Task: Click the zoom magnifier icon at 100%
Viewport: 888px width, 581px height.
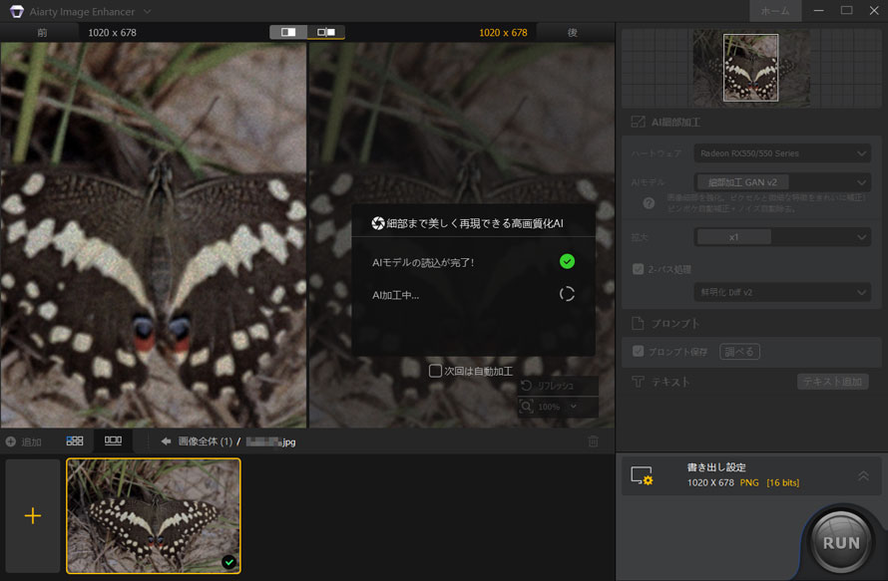Action: [528, 408]
